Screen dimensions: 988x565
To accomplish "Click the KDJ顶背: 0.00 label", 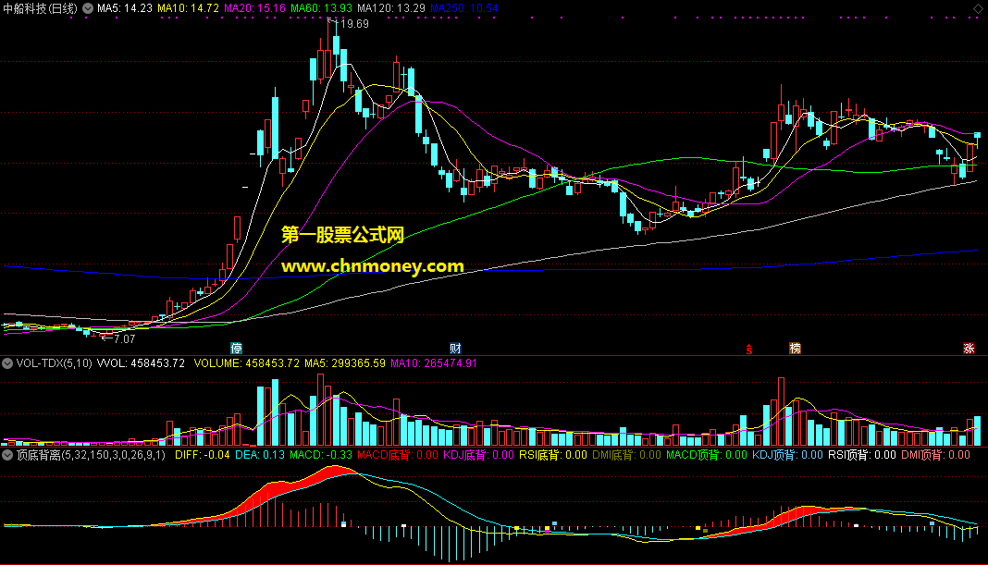I will coord(787,455).
